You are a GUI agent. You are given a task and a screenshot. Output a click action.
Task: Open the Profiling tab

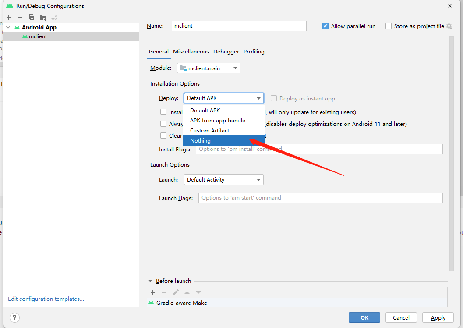click(254, 52)
